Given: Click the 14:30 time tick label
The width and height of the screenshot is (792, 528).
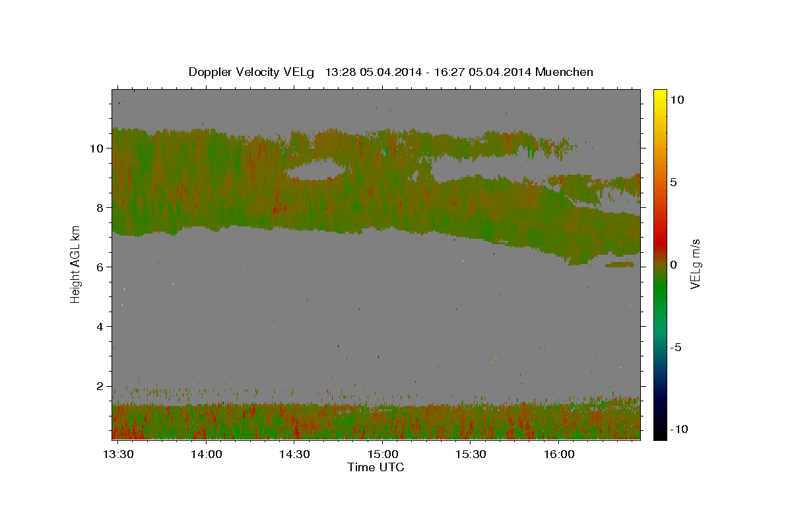Looking at the screenshot, I should (x=294, y=455).
